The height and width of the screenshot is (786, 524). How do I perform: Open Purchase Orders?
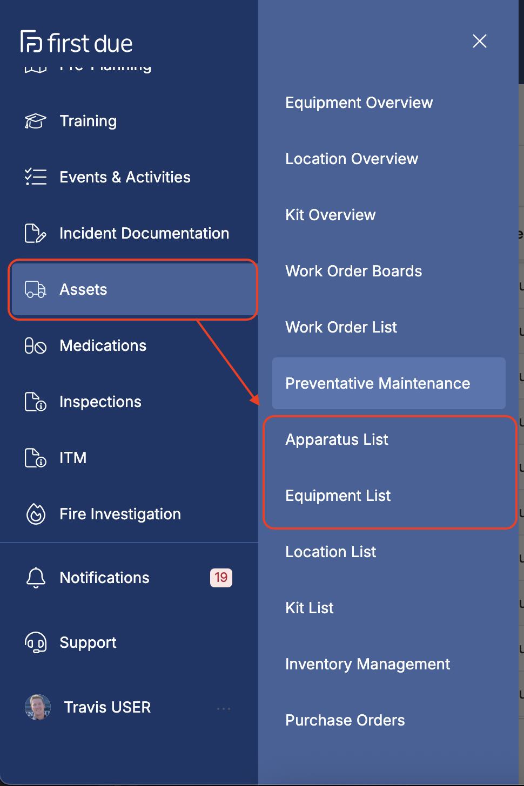click(x=345, y=720)
